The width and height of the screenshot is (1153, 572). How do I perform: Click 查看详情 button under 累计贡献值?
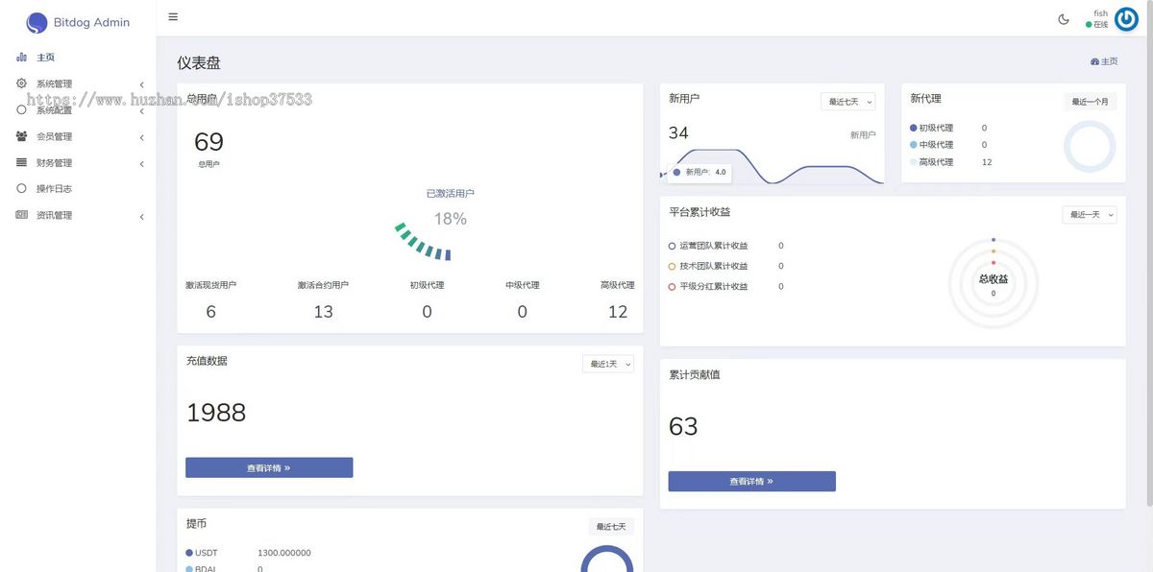point(752,481)
